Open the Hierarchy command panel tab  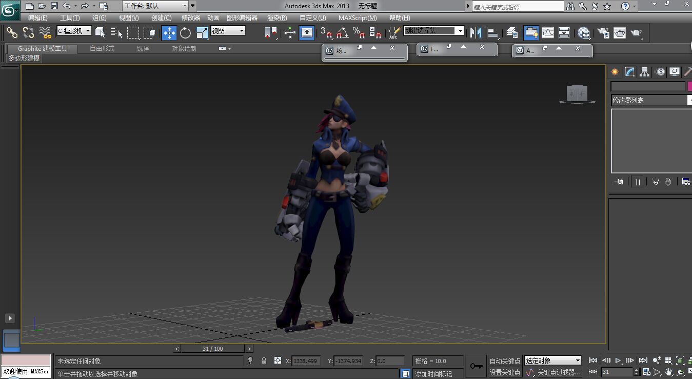(645, 72)
